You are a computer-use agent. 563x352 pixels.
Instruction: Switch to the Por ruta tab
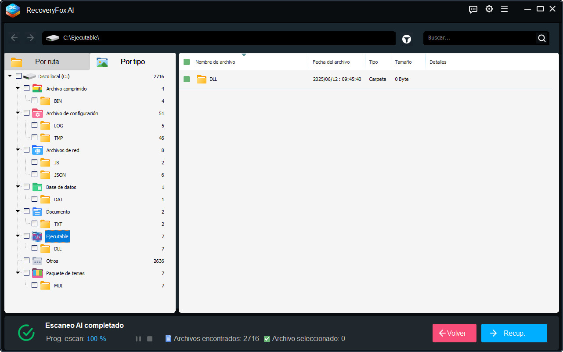click(47, 62)
